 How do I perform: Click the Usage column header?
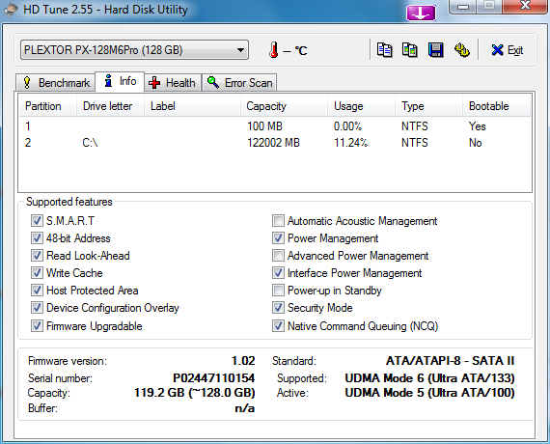361,106
